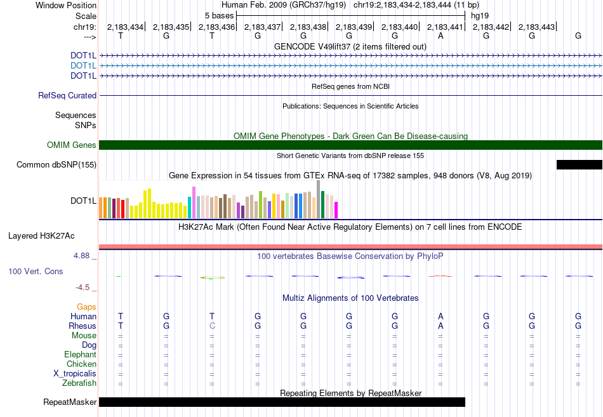Click position label 2,183,443 on ruler
This screenshot has width=603, height=417.
point(536,27)
